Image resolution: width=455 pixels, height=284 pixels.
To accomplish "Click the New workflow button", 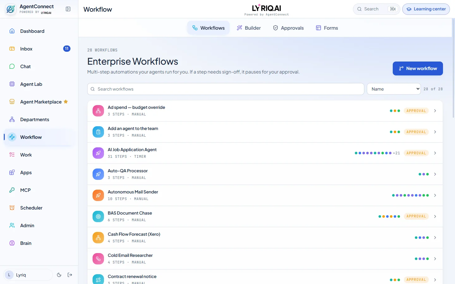I will (x=418, y=68).
